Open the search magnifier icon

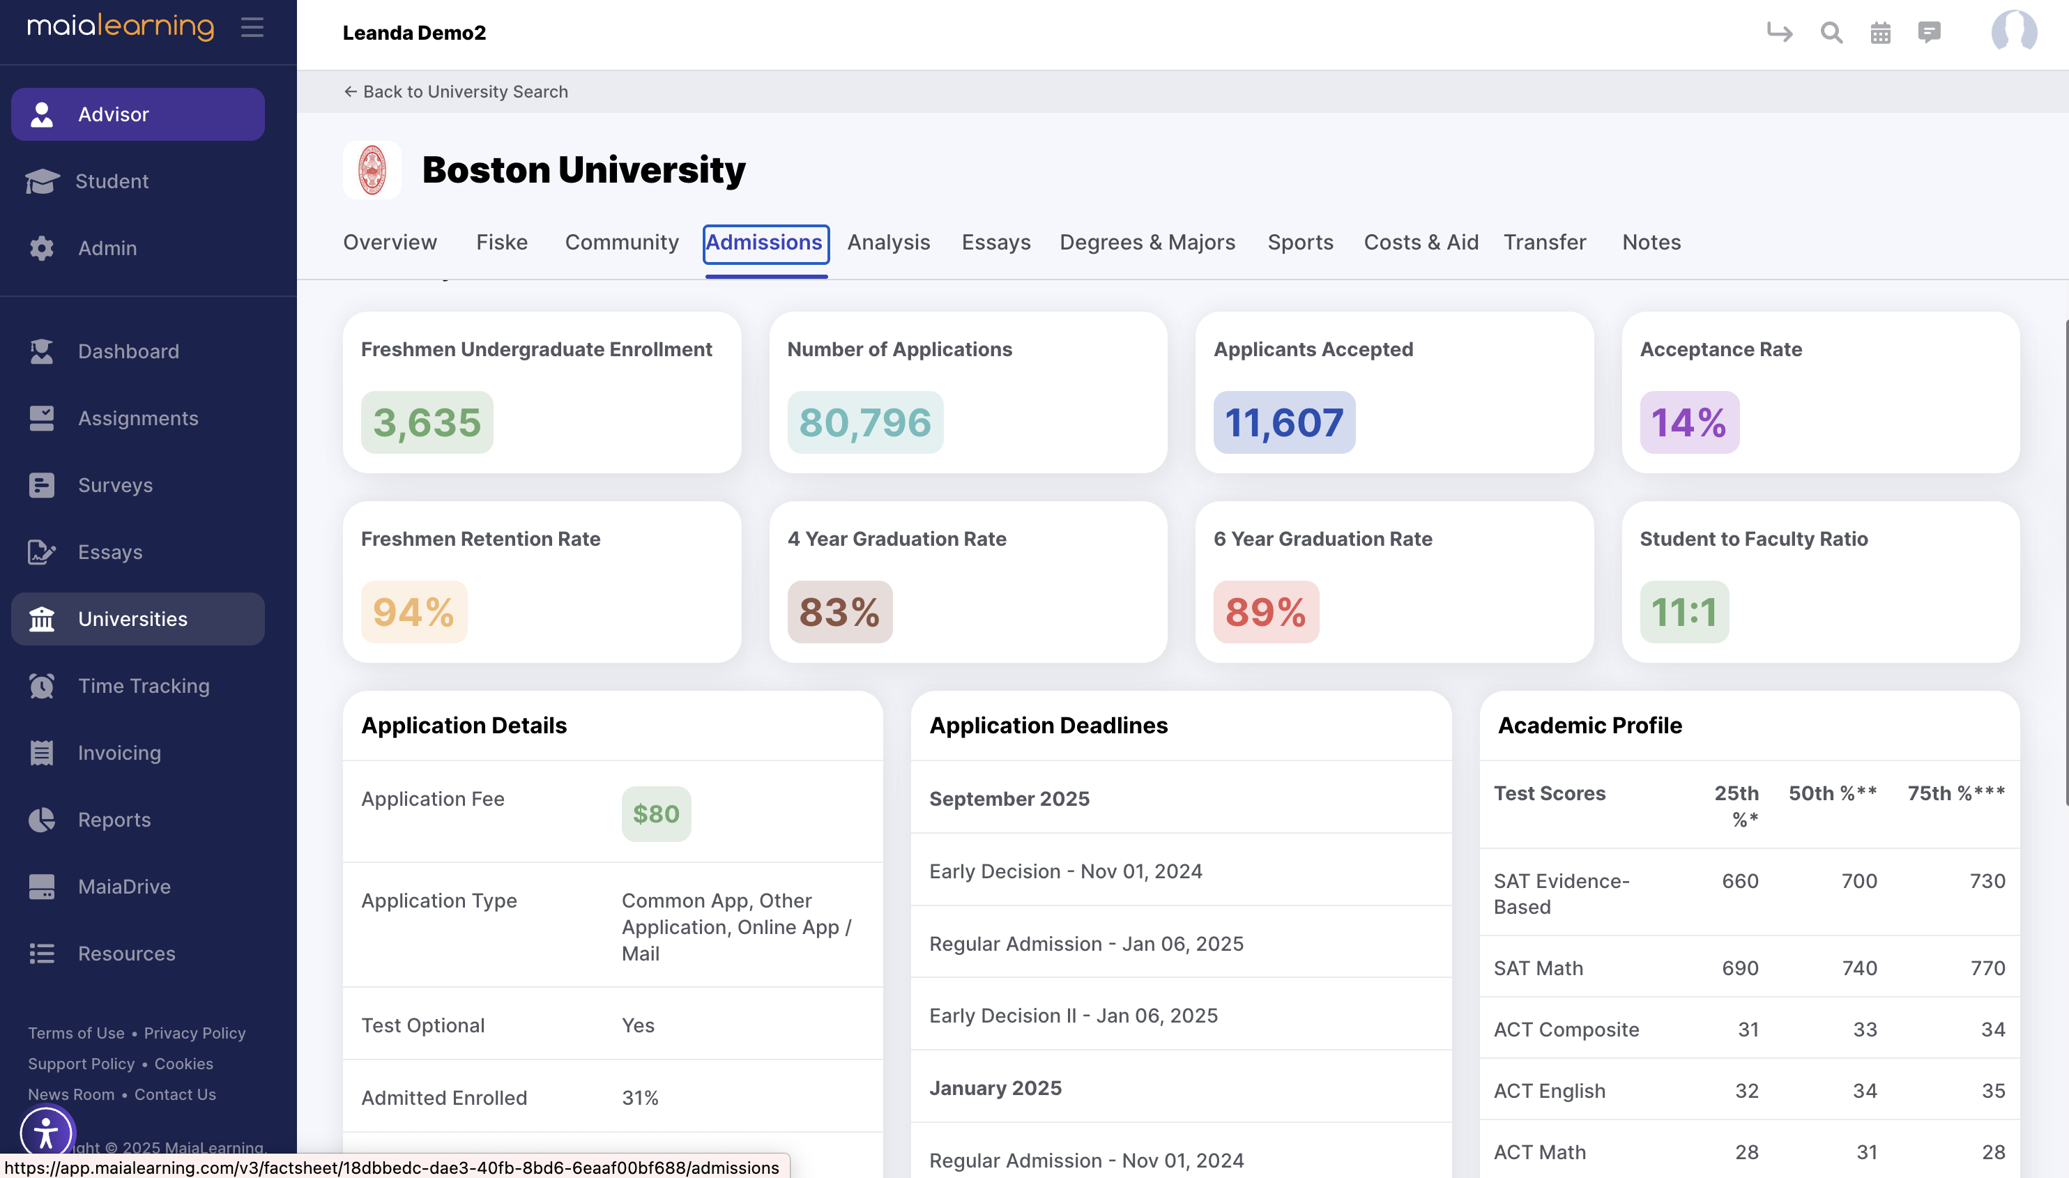pos(1831,32)
